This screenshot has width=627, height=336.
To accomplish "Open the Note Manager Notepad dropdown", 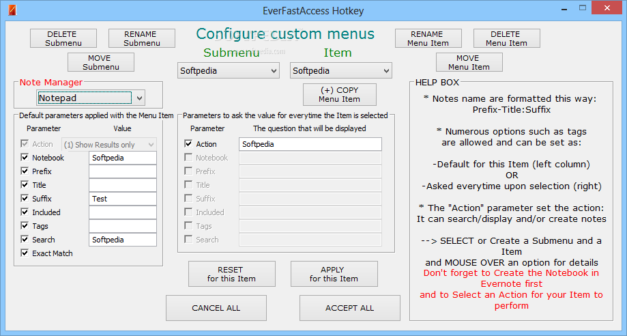I will coord(91,98).
